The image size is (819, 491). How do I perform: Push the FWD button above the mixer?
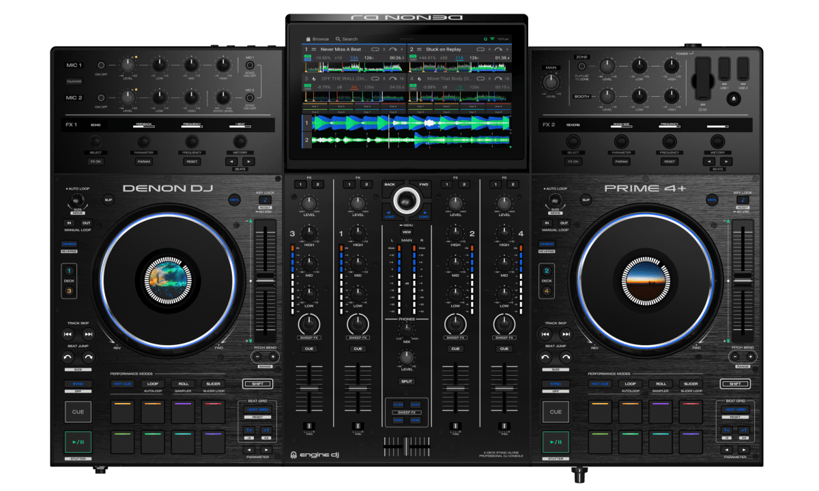[424, 184]
